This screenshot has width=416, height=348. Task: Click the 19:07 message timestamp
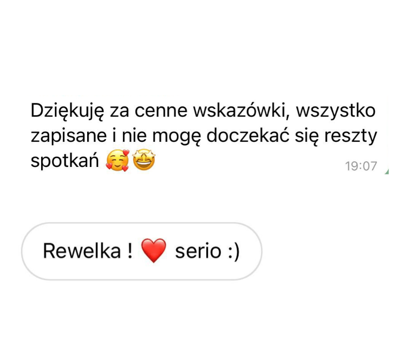pyautogui.click(x=361, y=166)
